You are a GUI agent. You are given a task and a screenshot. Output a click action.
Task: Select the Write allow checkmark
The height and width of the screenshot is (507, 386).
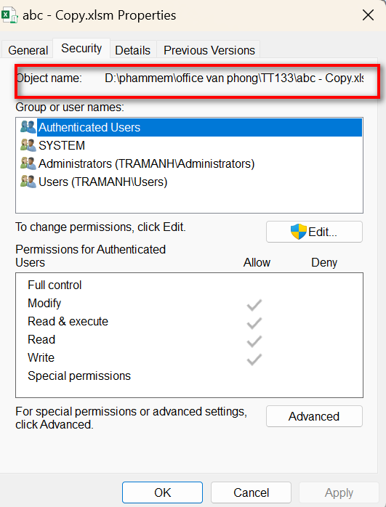[254, 360]
